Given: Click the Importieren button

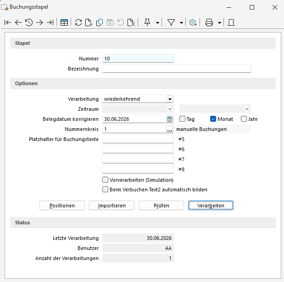Looking at the screenshot, I should tap(112, 206).
